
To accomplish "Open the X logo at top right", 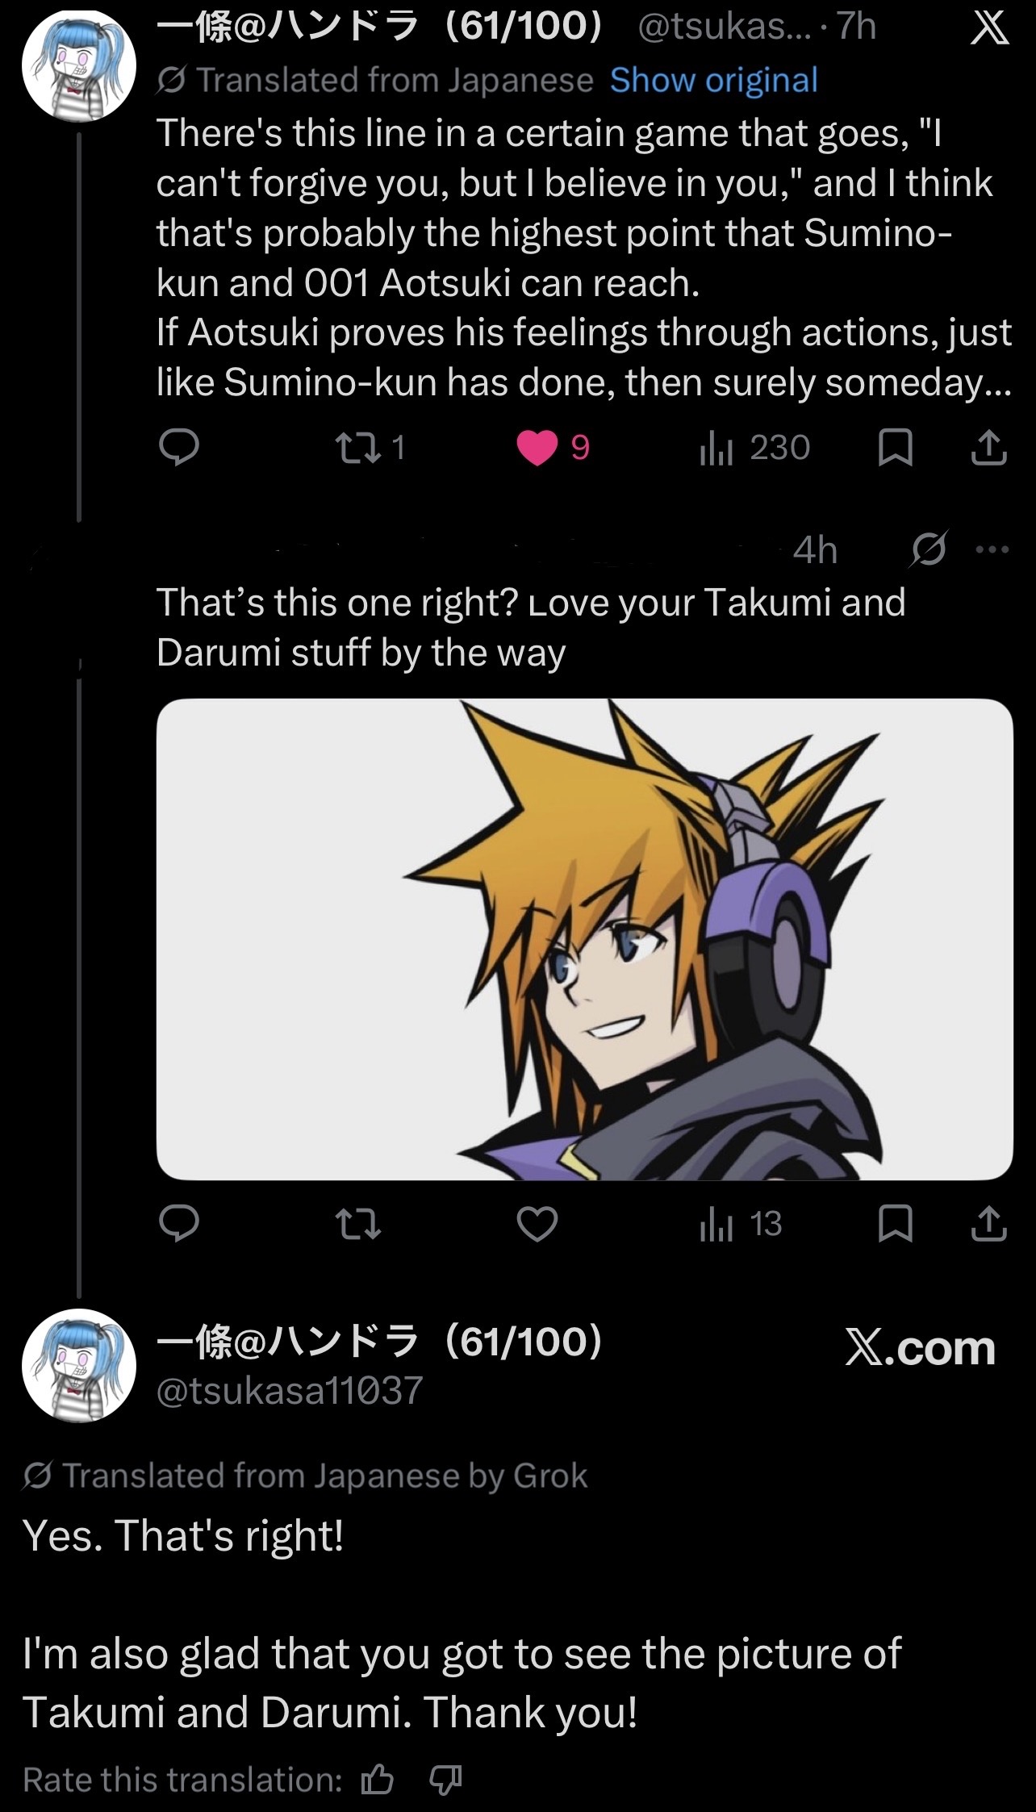I will point(989,29).
